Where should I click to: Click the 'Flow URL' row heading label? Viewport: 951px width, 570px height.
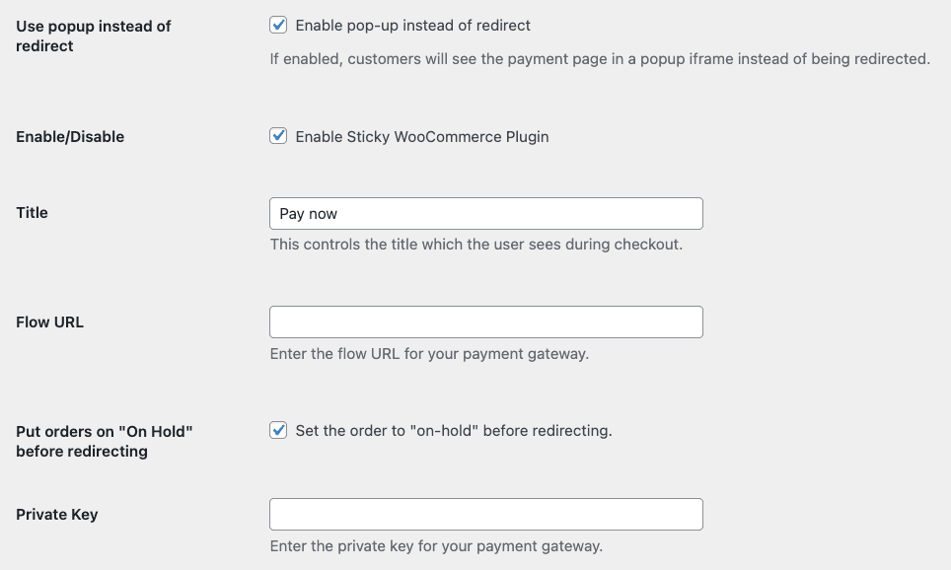[x=49, y=322]
